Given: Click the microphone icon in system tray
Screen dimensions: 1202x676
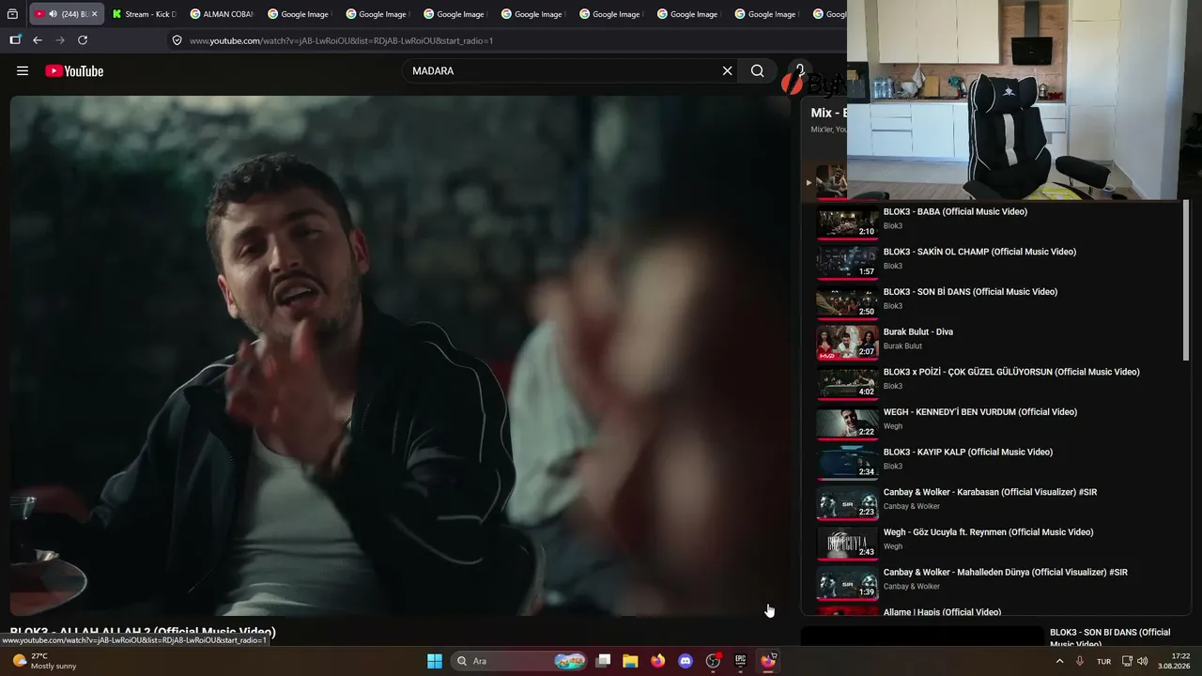Looking at the screenshot, I should [1080, 661].
